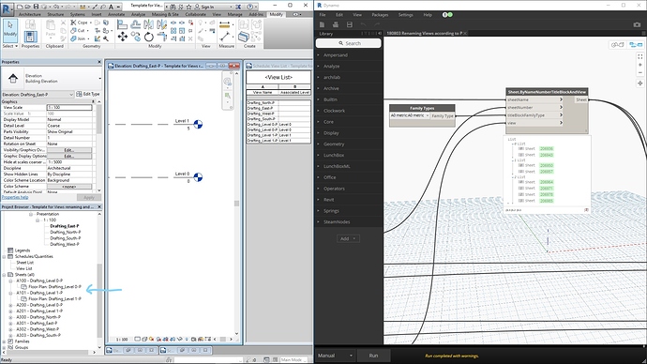Open the Packages menu in Dynamo
647x364 pixels.
[380, 15]
